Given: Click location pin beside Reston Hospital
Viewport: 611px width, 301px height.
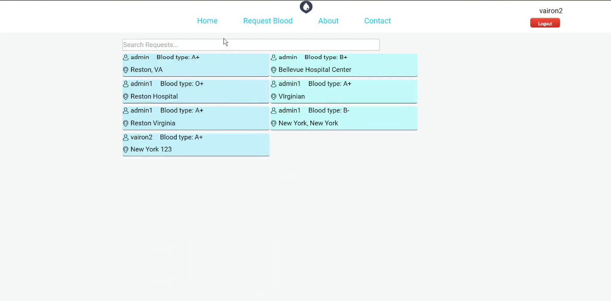Looking at the screenshot, I should (126, 96).
